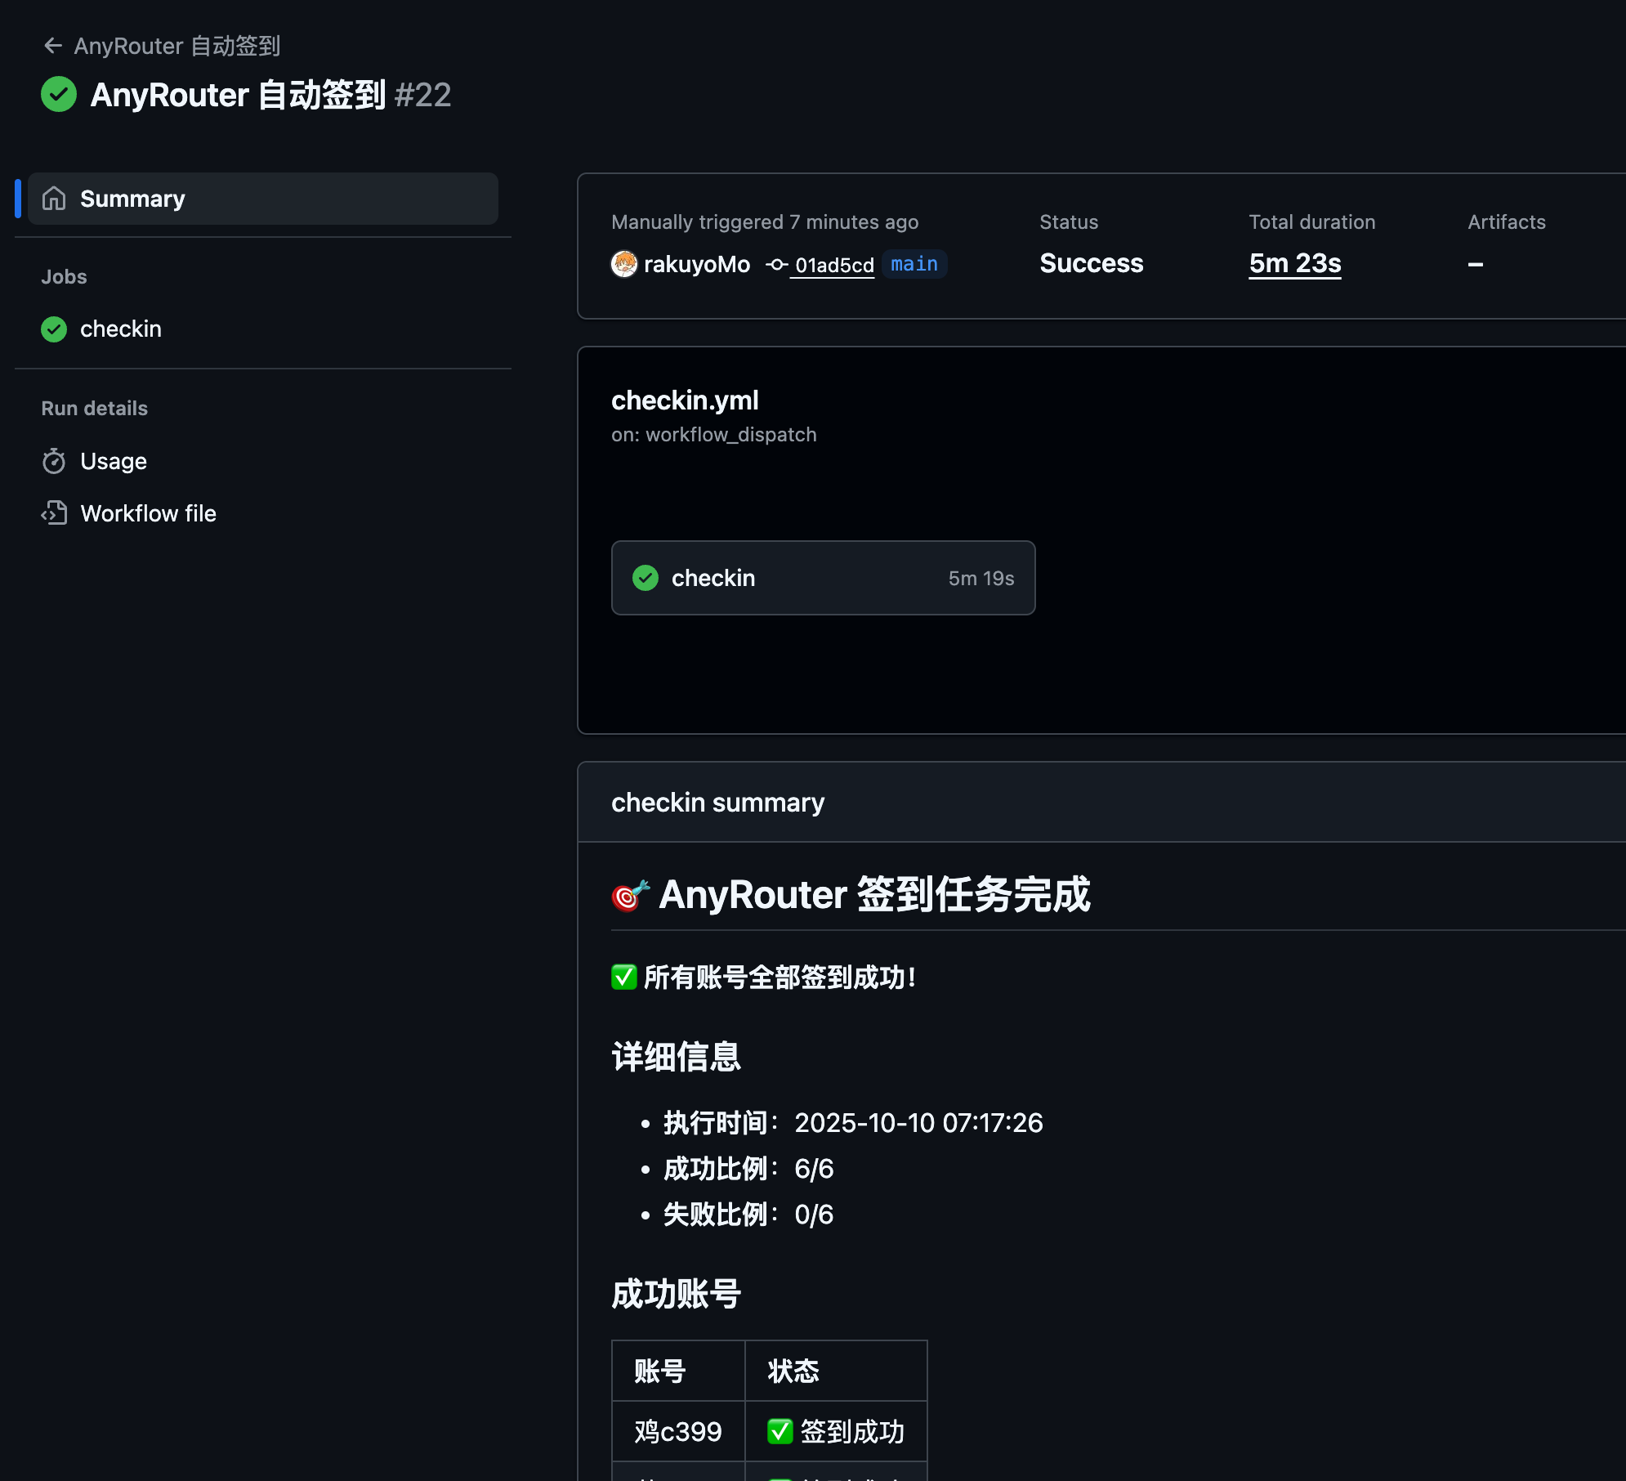The image size is (1626, 1481).
Task: Click the green checkmark emoji before 所有账号全部签到成功
Action: [624, 978]
